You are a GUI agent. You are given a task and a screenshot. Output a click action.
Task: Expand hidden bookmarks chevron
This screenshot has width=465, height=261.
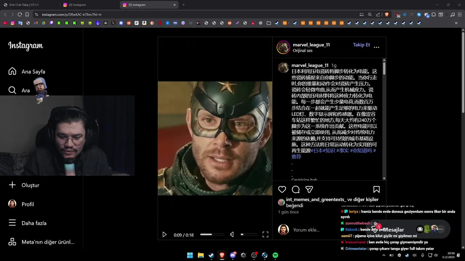click(x=456, y=23)
